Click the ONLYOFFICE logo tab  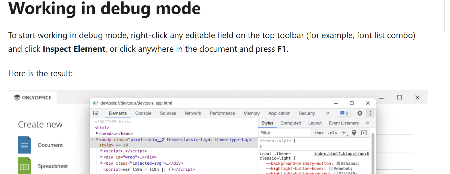pos(32,97)
